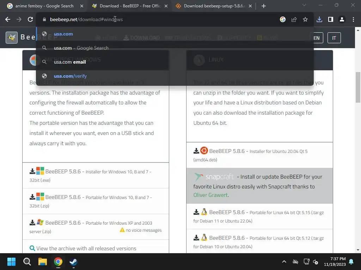This screenshot has height=270, width=361.
Task: Click the forward navigation arrow
Action: click(19, 20)
